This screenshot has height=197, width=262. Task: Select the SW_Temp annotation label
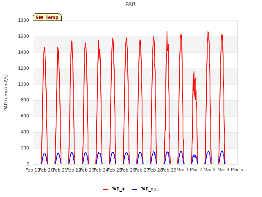point(47,17)
